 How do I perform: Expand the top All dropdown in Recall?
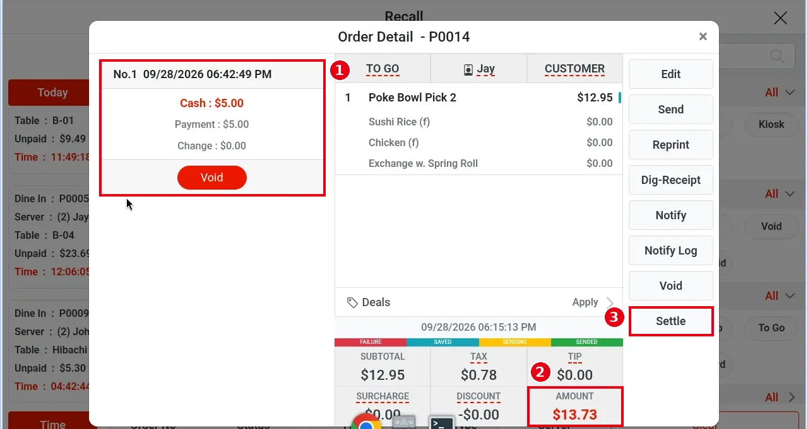[x=780, y=93]
